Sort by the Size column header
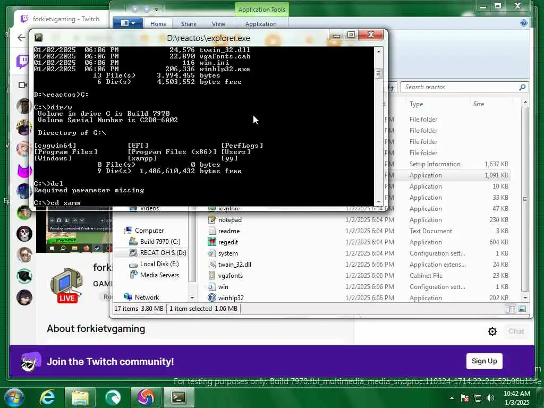 (x=479, y=104)
